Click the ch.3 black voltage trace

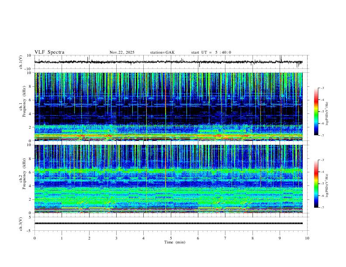tap(168, 223)
